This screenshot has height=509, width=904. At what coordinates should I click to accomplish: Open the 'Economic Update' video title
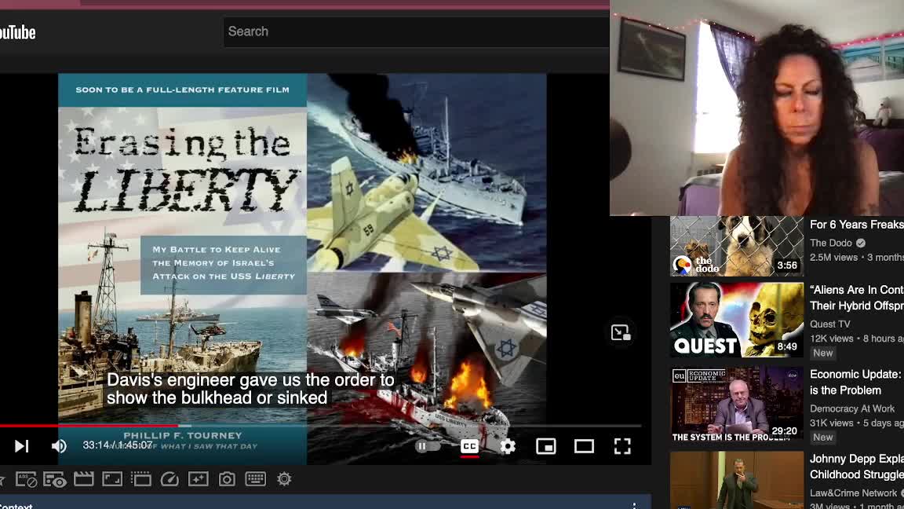point(857,382)
